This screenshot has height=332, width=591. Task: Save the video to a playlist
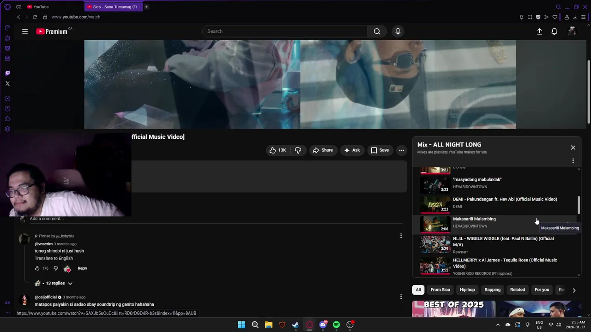(x=380, y=150)
